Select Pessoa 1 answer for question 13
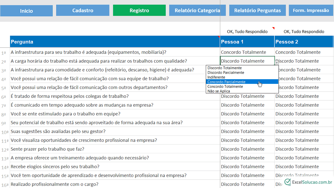Image resolution: width=334 pixels, height=188 pixels. tap(247, 158)
